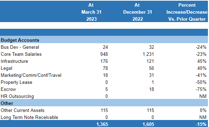
Task: Click the Long Term Note Receivable label
Action: click(x=29, y=118)
